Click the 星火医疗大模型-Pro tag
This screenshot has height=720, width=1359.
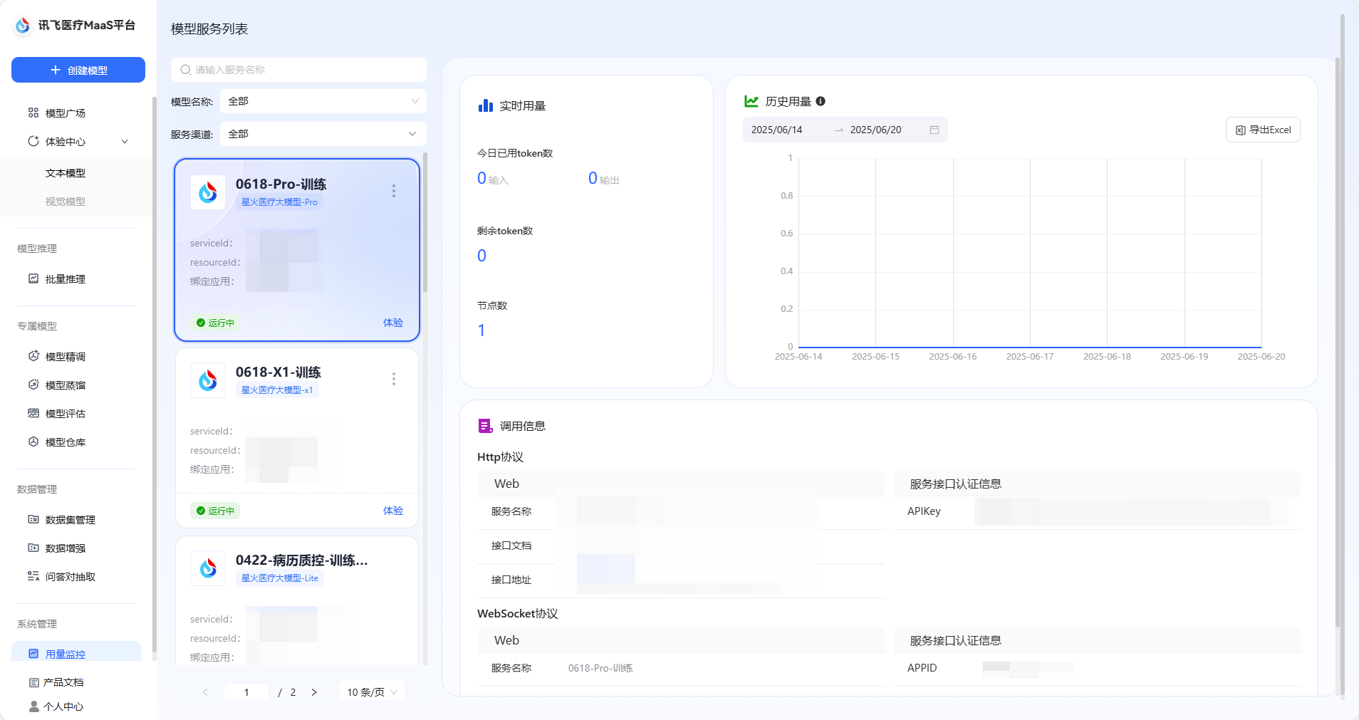279,202
